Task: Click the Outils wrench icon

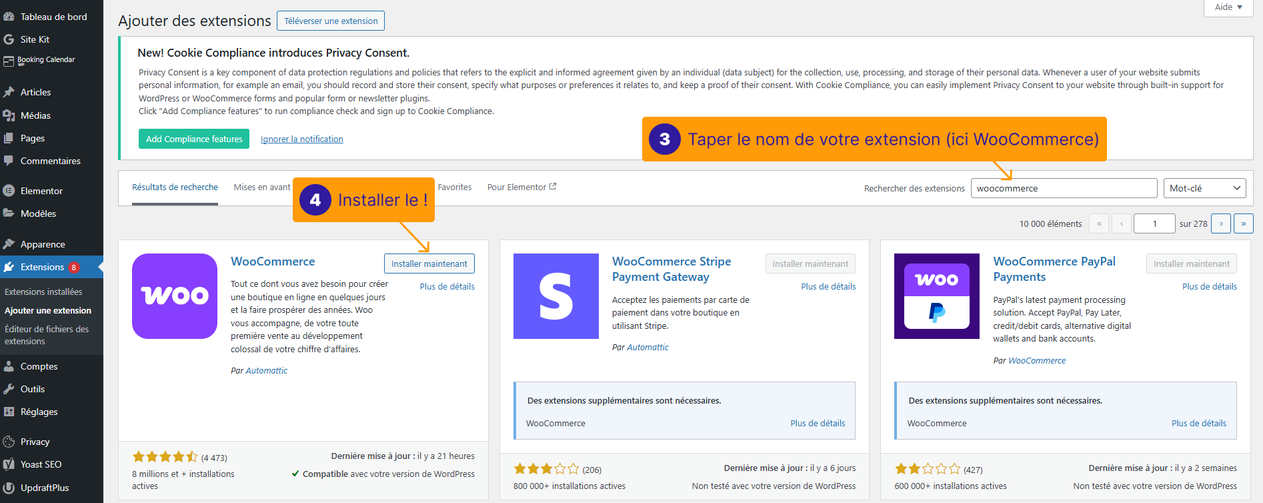Action: tap(9, 389)
